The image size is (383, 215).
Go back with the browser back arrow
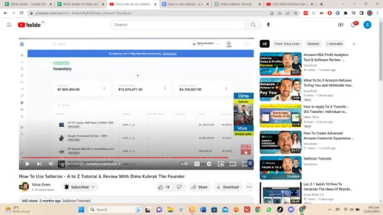click(x=5, y=13)
